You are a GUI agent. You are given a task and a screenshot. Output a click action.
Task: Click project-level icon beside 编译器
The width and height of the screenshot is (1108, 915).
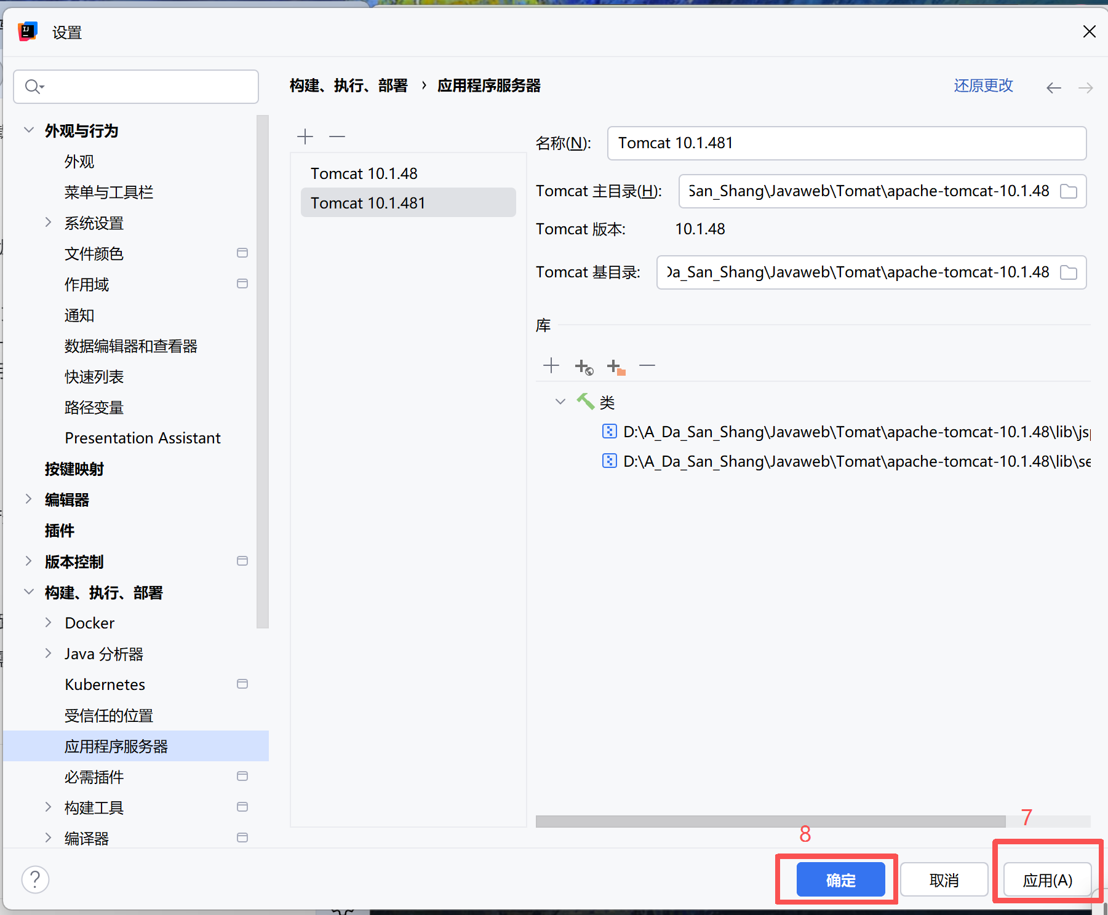(x=242, y=838)
